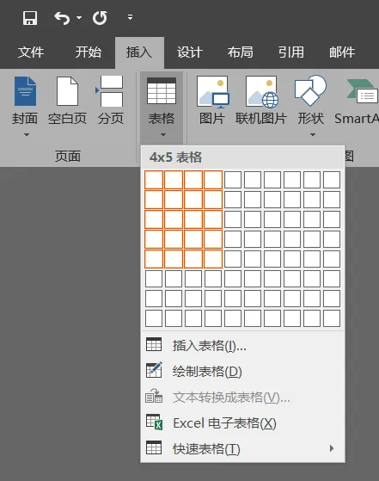Click grid cell at column 5, row 1
This screenshot has height=481, width=379.
point(233,180)
